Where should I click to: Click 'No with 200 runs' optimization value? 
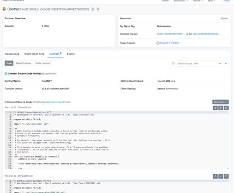(x=166, y=81)
